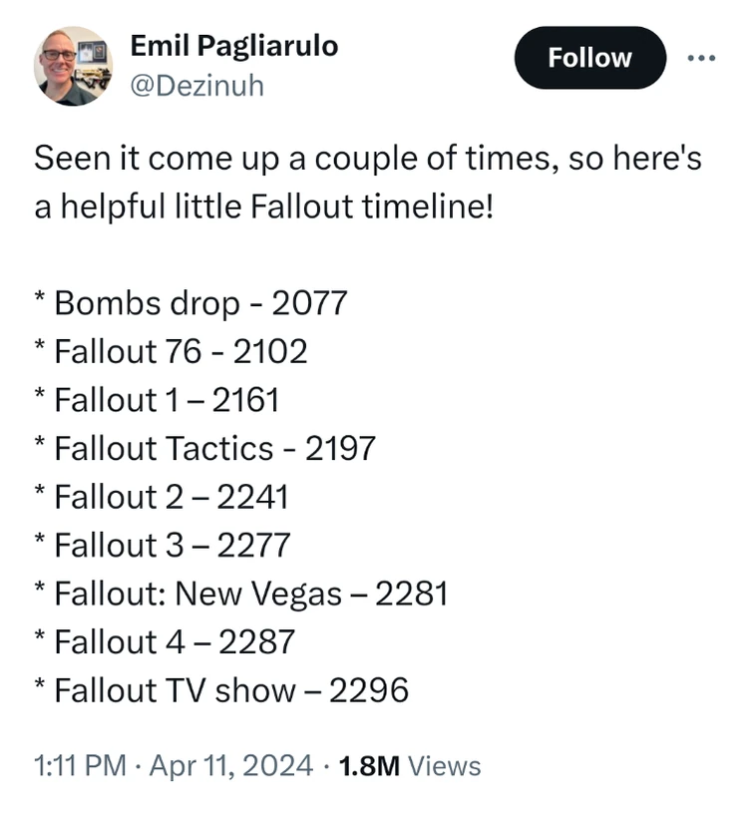The width and height of the screenshot is (753, 815).
Task: Click the Bombs drop - 2077 entry
Action: tap(189, 303)
